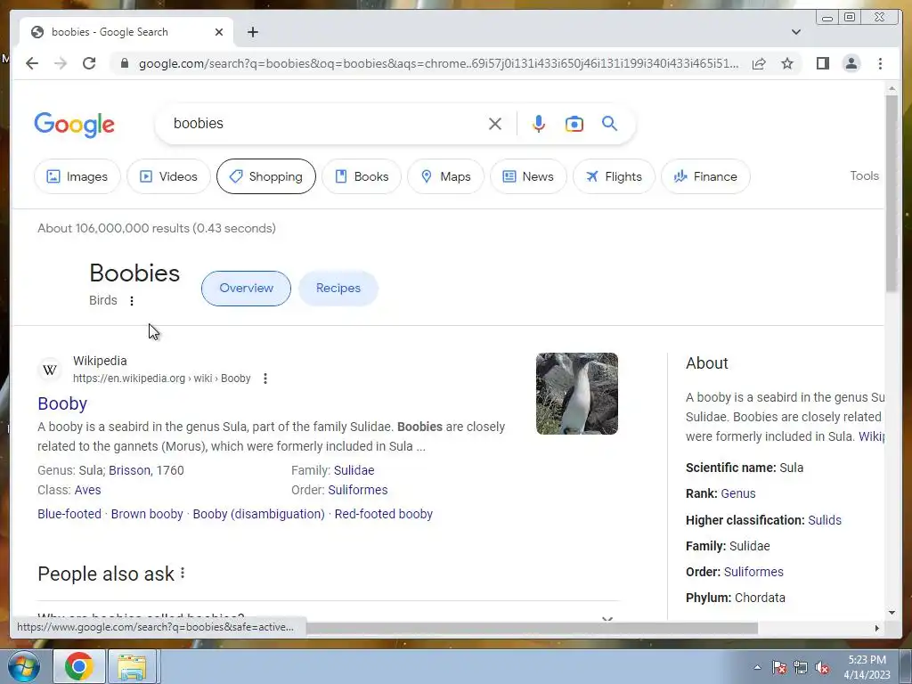Expand the first People also ask question
Screen dimensions: 912x684
(x=328, y=617)
